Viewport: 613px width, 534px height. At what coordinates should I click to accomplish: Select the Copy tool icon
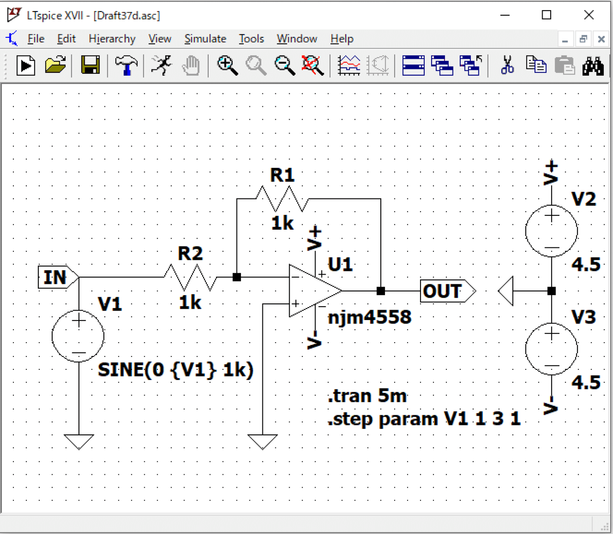[535, 65]
